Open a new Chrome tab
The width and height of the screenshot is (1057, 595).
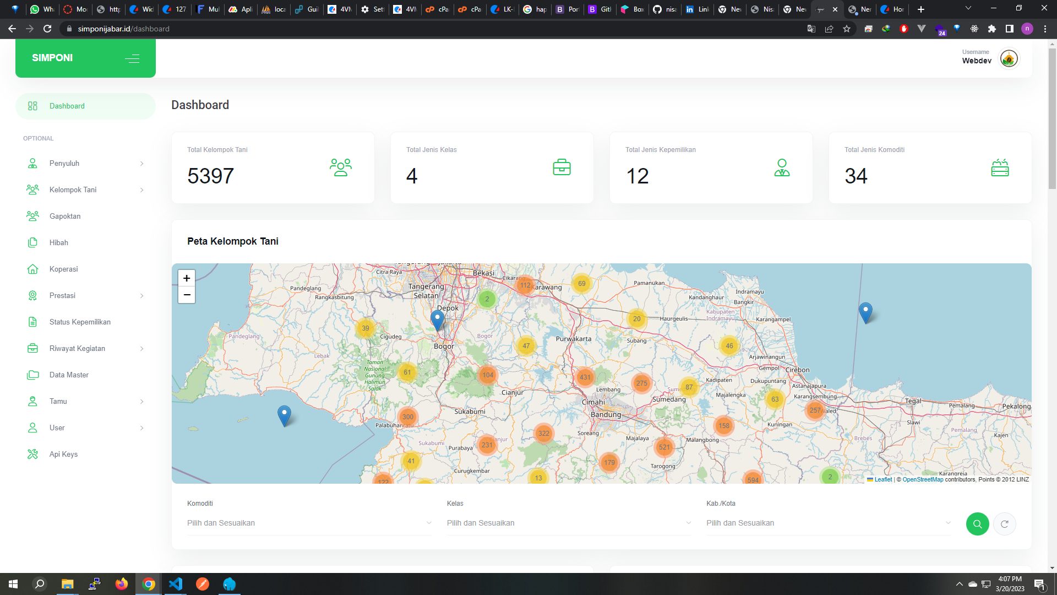coord(921,9)
